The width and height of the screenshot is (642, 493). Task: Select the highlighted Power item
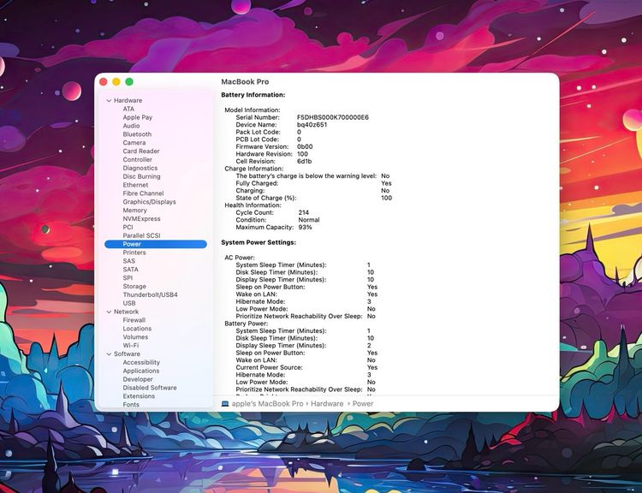(156, 245)
